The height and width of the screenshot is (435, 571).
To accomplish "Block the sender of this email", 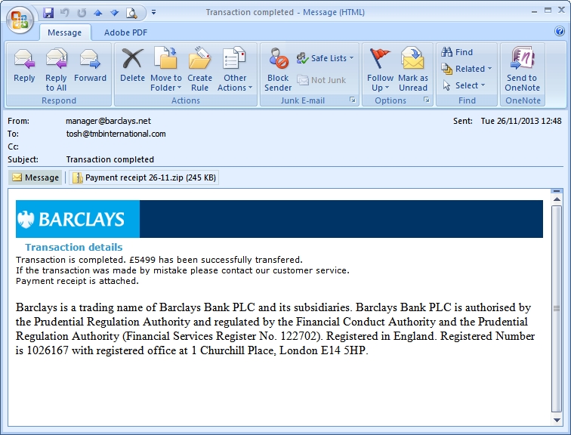I will coord(278,69).
